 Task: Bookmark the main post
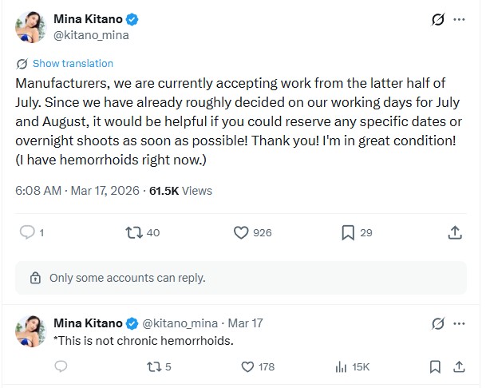[348, 232]
